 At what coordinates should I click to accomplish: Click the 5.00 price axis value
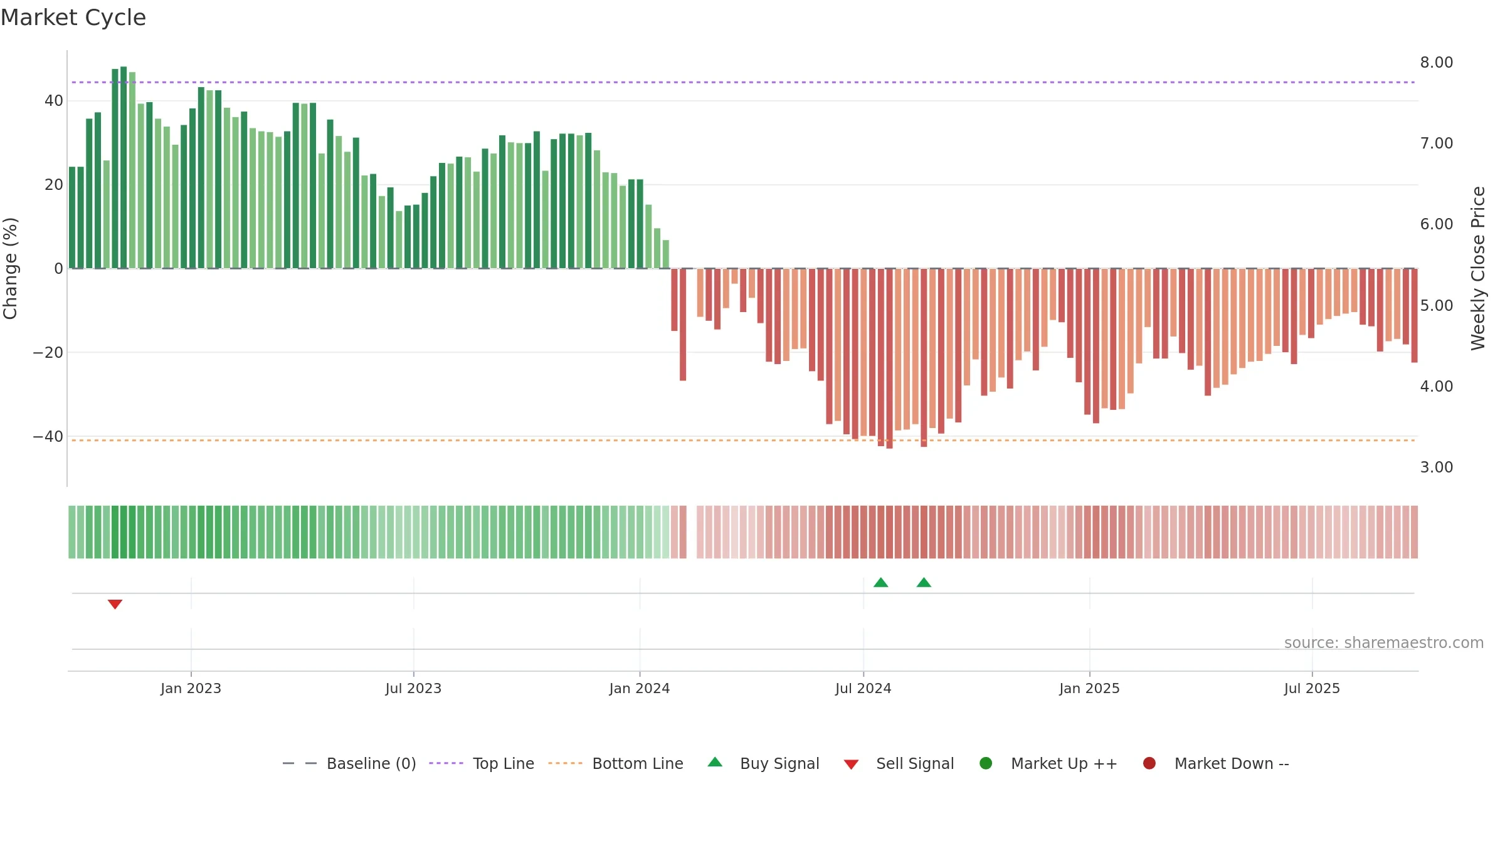click(x=1437, y=306)
